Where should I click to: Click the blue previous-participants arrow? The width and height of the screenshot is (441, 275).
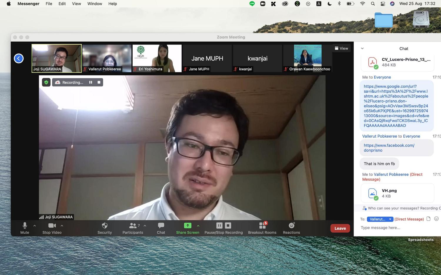click(x=19, y=58)
